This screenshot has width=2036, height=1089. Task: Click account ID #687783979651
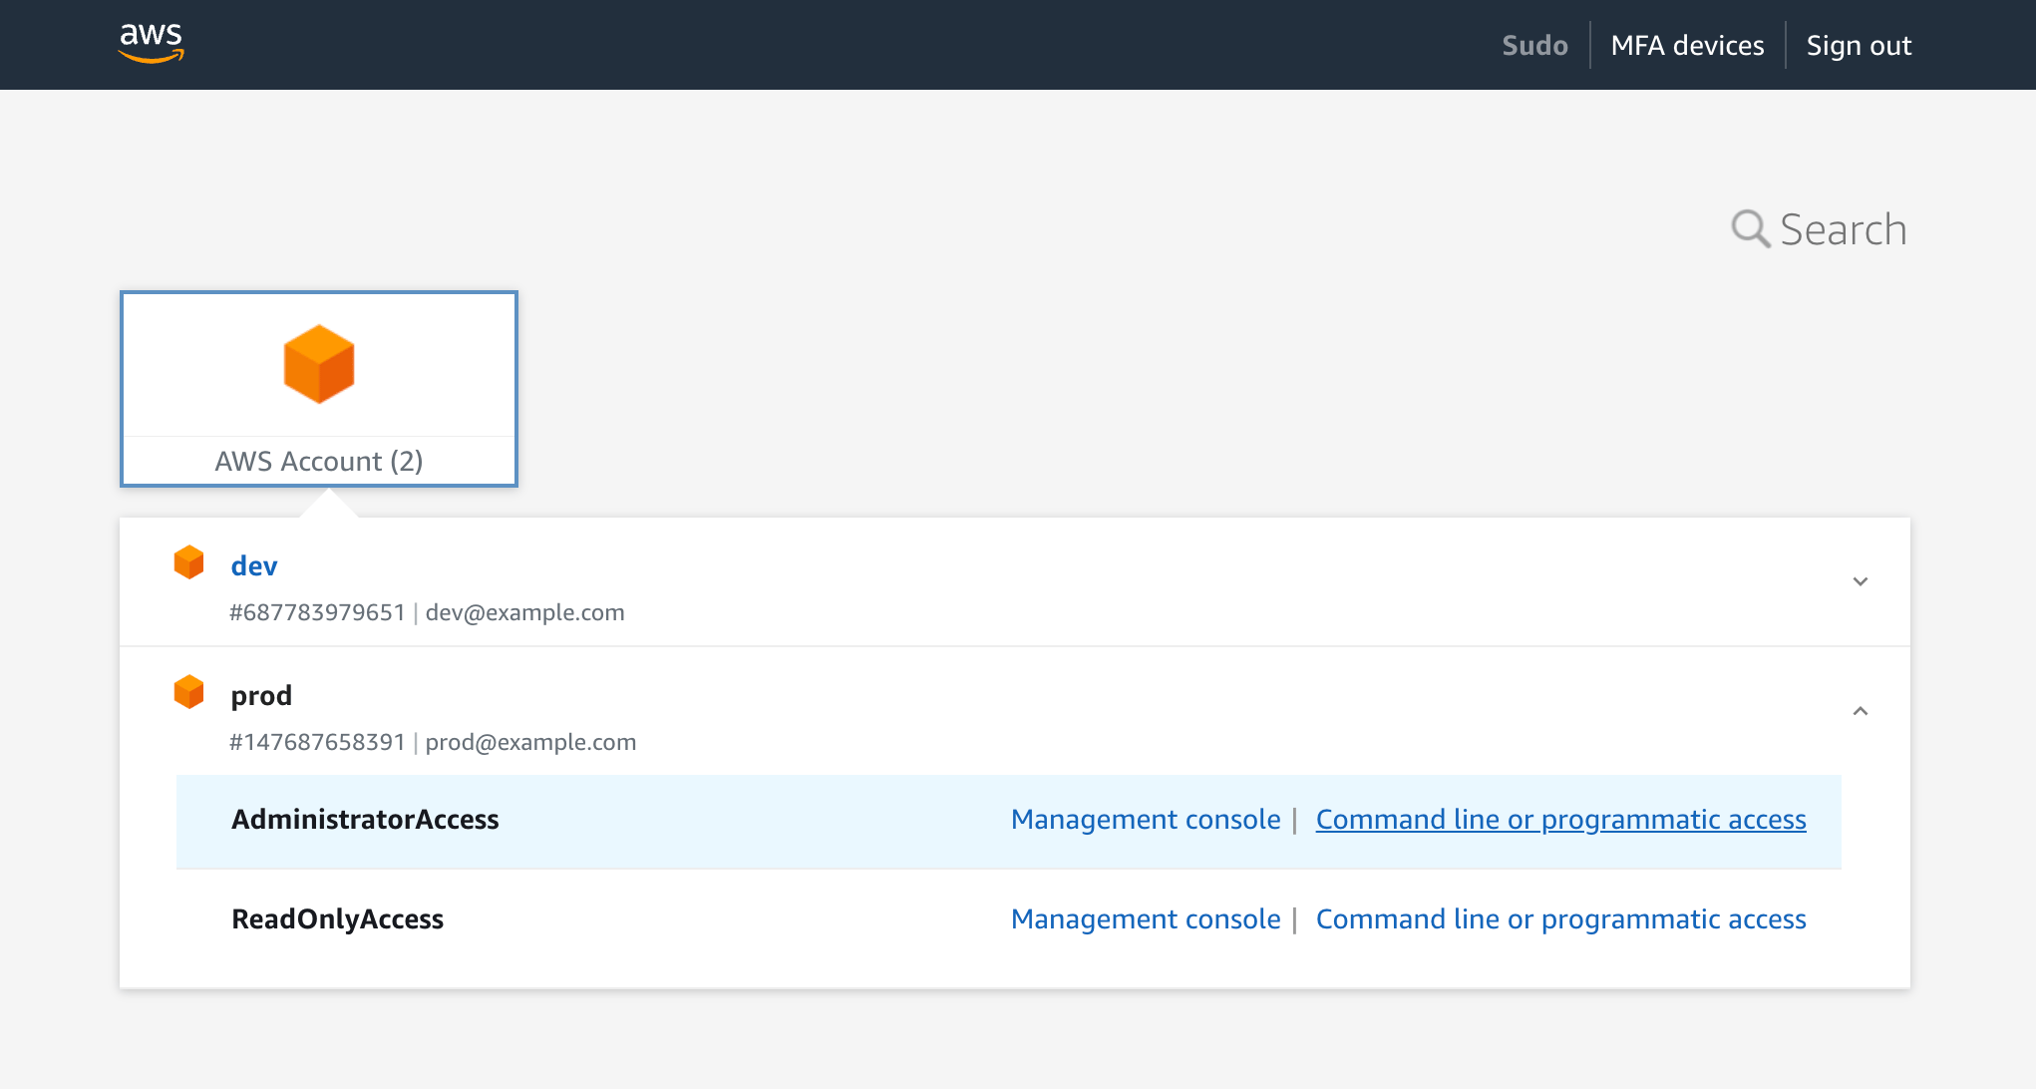click(x=317, y=612)
